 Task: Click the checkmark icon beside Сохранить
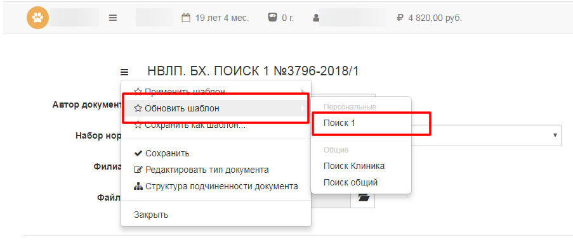(x=138, y=153)
